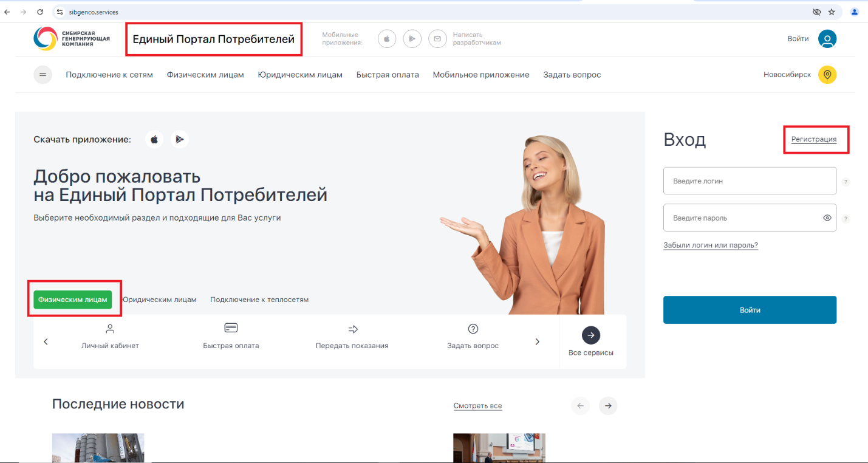Screen dimensions: 868x463
Task: Click the Введите логин input field
Action: click(750, 181)
